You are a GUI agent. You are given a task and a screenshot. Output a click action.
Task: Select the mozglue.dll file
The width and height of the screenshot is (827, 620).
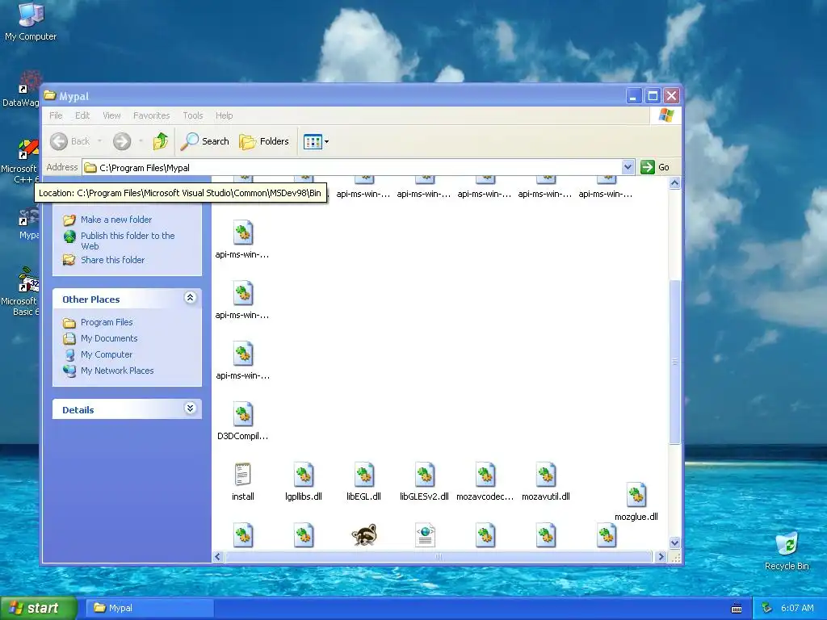click(x=636, y=502)
